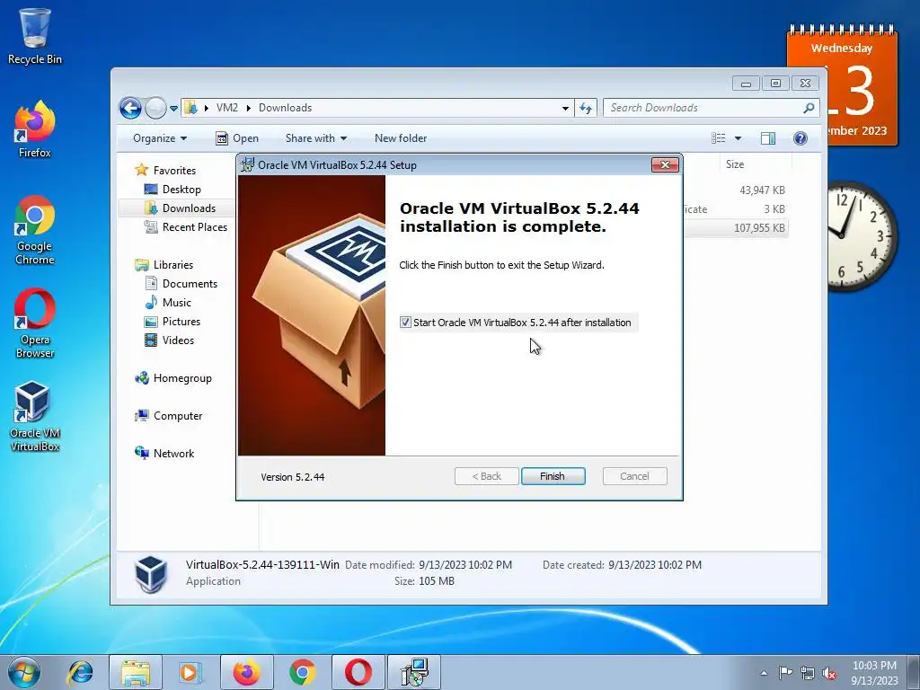Launch Opera from taskbar
This screenshot has width=920, height=690.
point(358,672)
